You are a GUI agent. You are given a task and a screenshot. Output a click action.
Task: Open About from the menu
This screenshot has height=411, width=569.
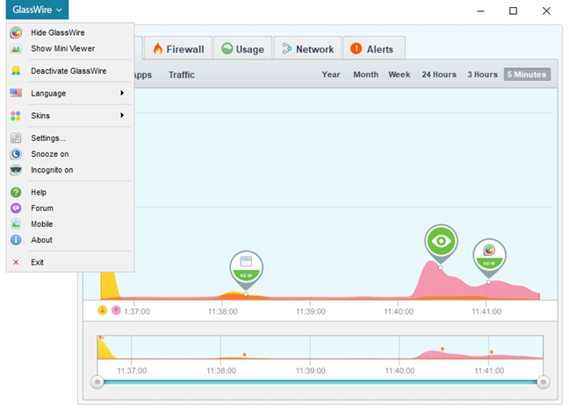click(x=70, y=240)
